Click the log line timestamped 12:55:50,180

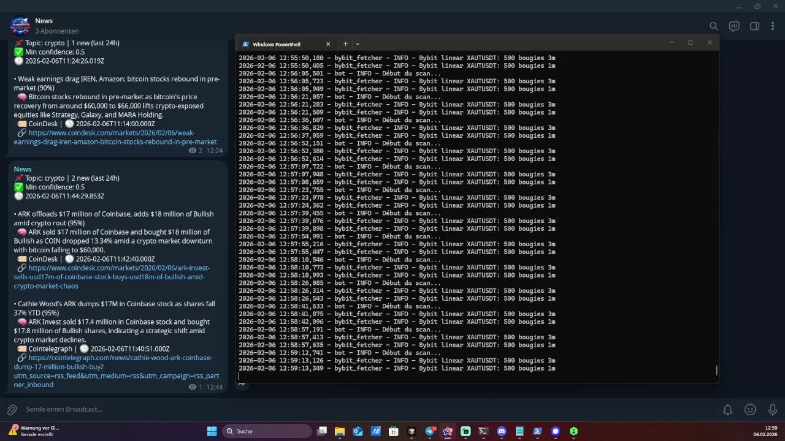(x=397, y=58)
